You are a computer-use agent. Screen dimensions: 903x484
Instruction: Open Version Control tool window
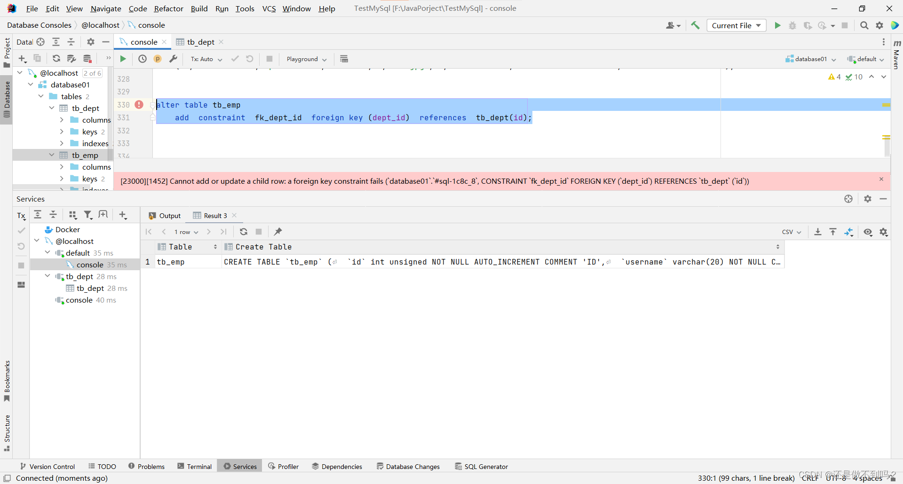(48, 466)
